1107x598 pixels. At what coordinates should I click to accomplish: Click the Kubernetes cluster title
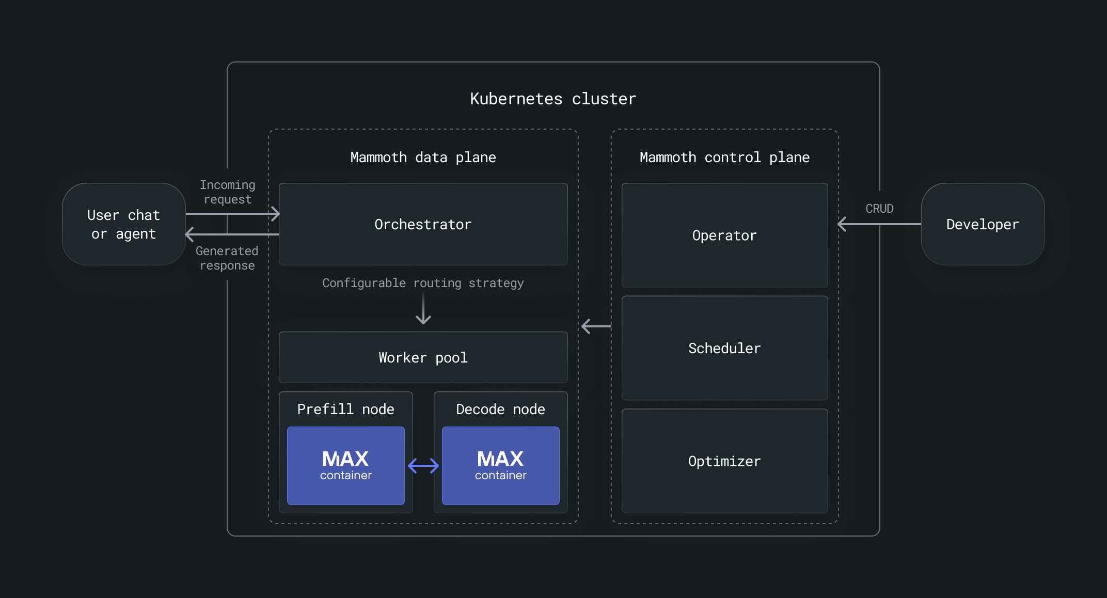pos(553,99)
